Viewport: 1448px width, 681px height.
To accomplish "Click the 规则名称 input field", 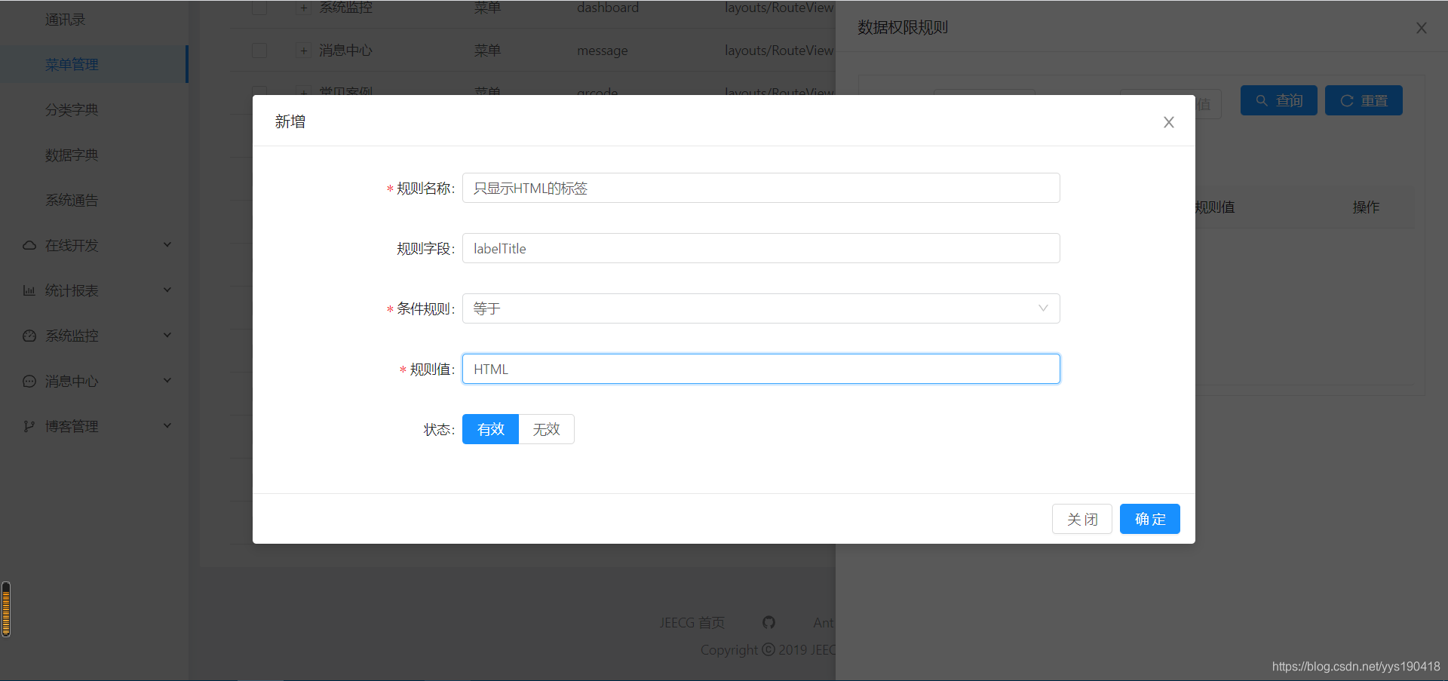I will coord(761,188).
